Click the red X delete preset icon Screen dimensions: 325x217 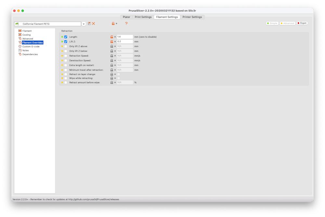94,24
